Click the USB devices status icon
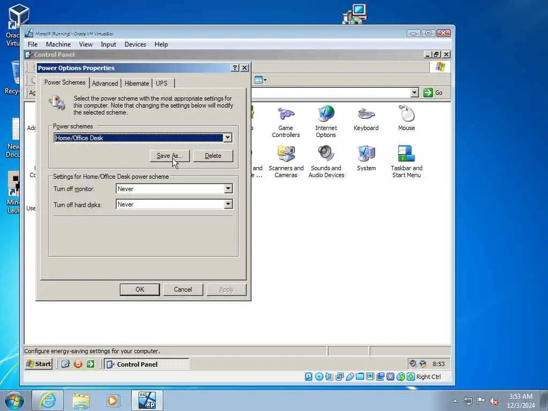The width and height of the screenshot is (548, 411). point(350,376)
